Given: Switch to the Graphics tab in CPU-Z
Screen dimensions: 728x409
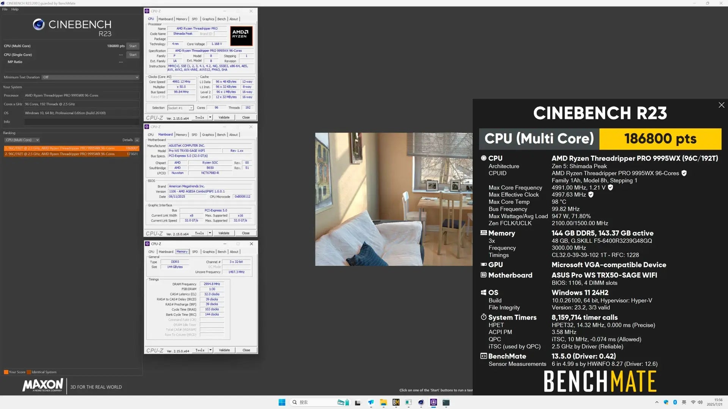Looking at the screenshot, I should tap(208, 19).
